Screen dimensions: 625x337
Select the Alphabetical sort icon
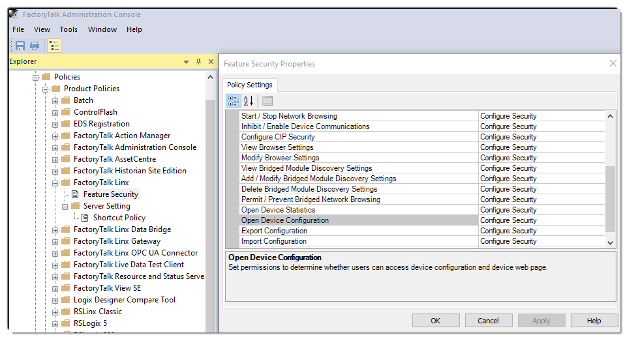pyautogui.click(x=249, y=101)
